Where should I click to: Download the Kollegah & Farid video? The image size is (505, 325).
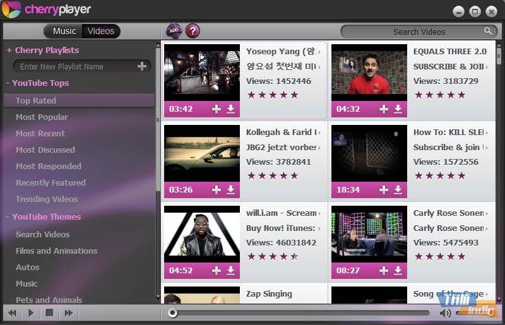(231, 190)
